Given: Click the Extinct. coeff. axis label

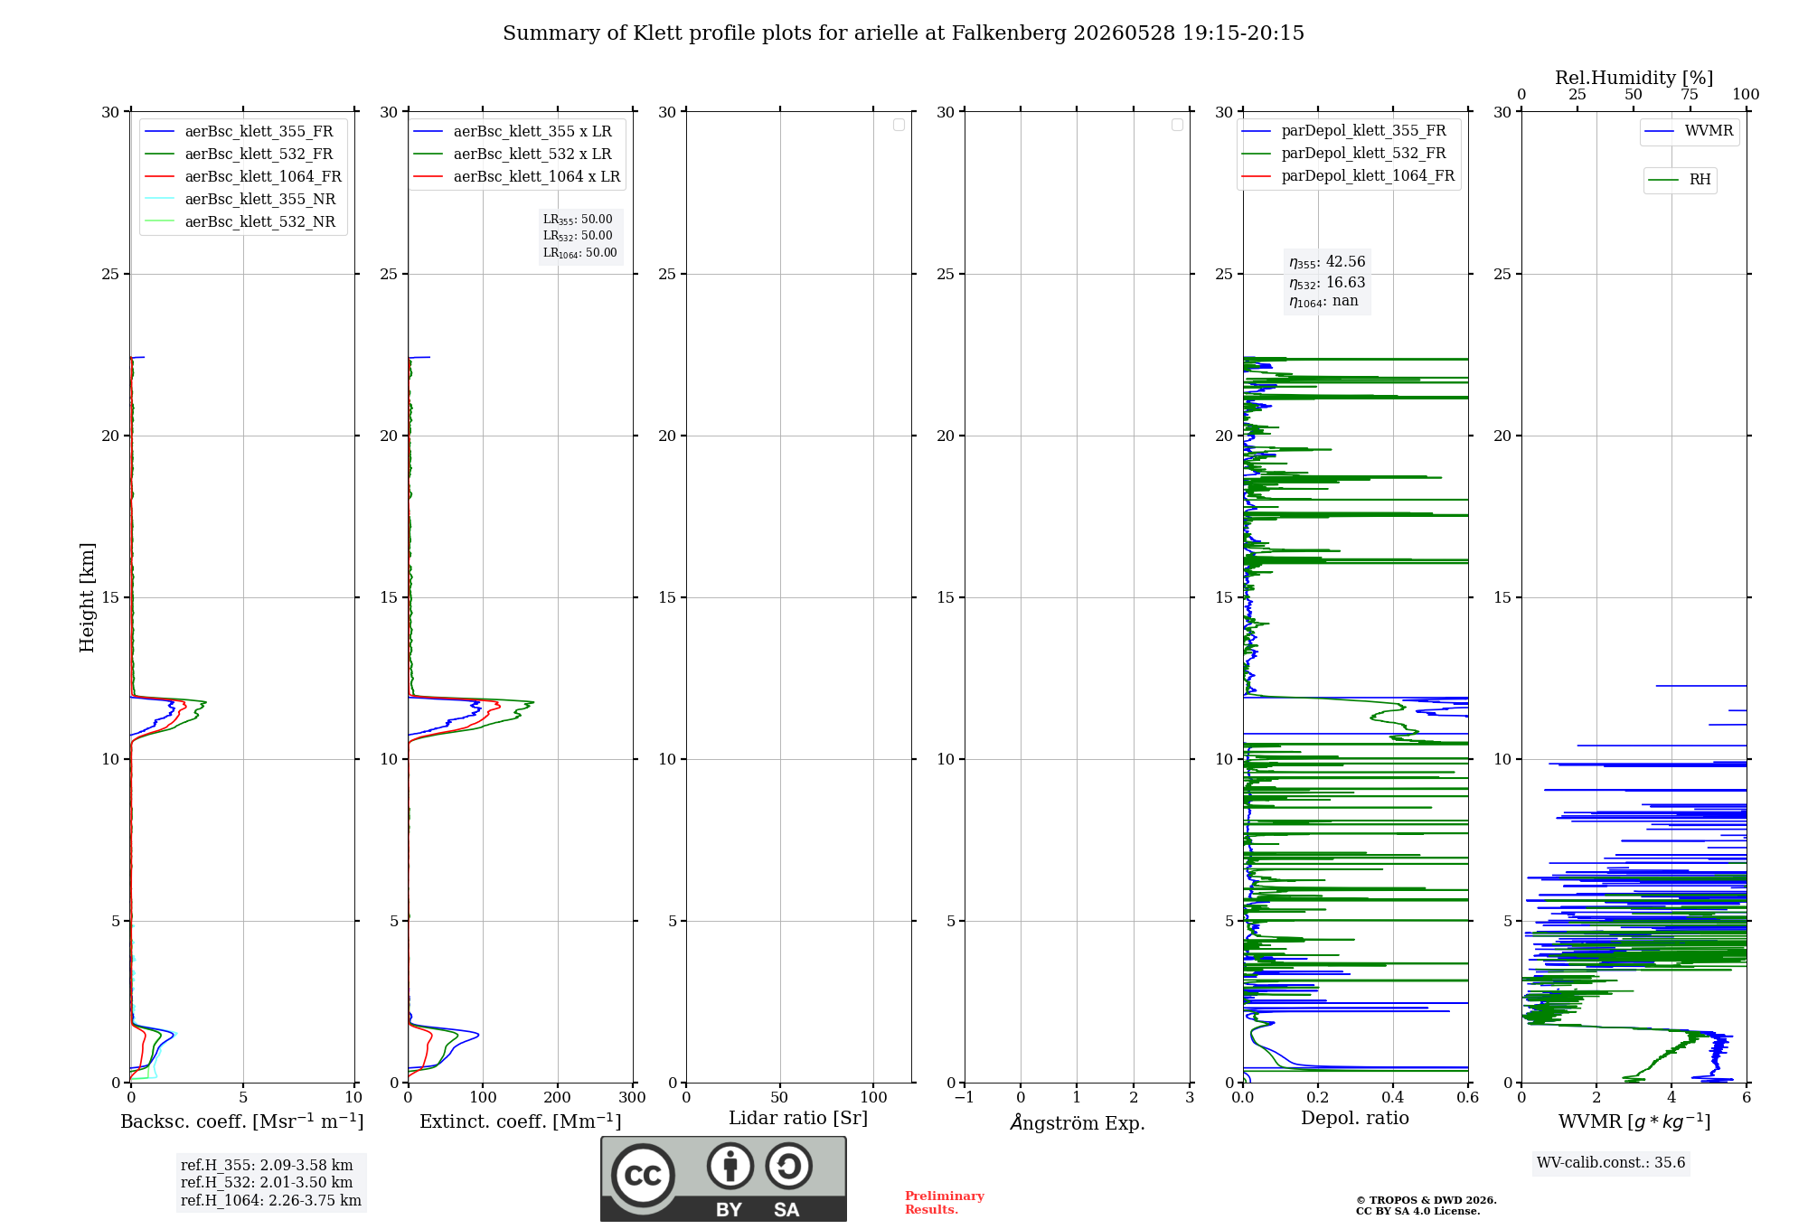Looking at the screenshot, I should [x=521, y=1121].
